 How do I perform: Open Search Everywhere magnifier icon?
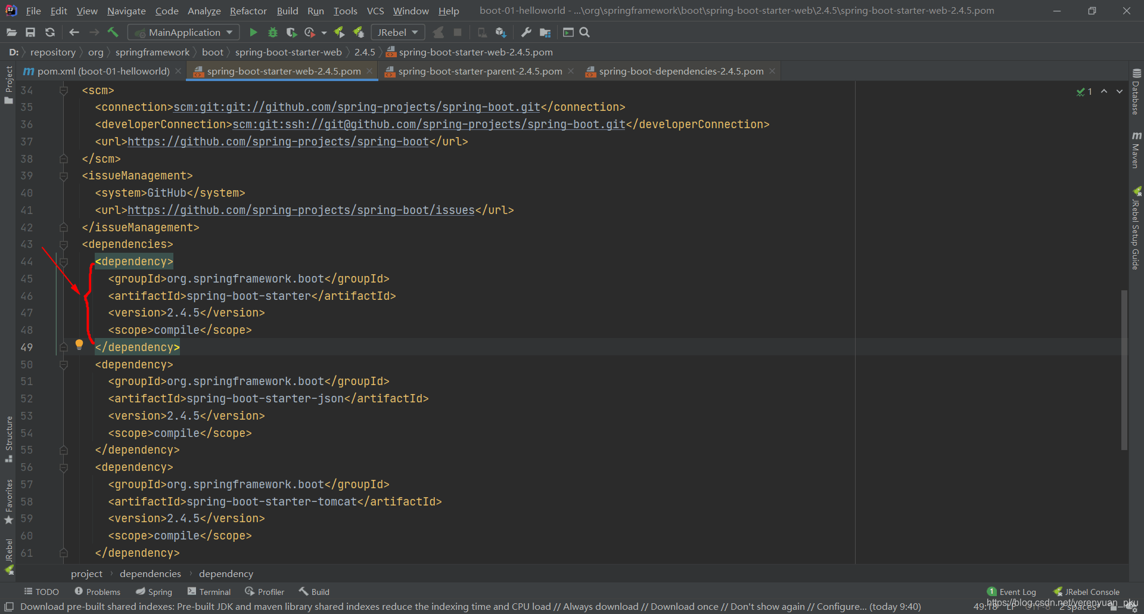coord(585,32)
